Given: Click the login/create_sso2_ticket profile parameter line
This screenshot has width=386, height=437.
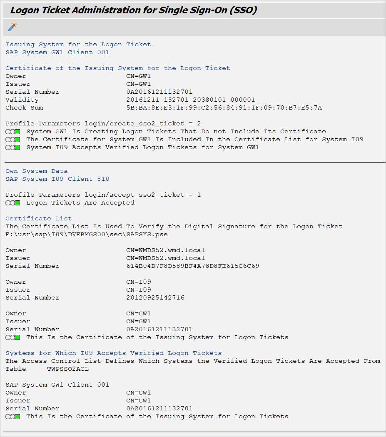Looking at the screenshot, I should click(x=103, y=124).
